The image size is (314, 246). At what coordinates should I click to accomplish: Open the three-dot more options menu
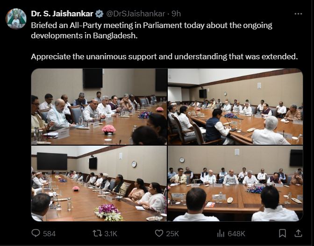point(298,14)
